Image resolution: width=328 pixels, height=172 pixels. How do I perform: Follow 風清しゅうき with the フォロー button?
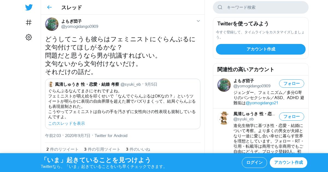click(x=291, y=117)
